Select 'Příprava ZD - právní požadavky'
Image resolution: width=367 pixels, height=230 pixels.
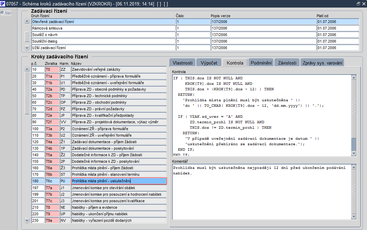(119, 109)
